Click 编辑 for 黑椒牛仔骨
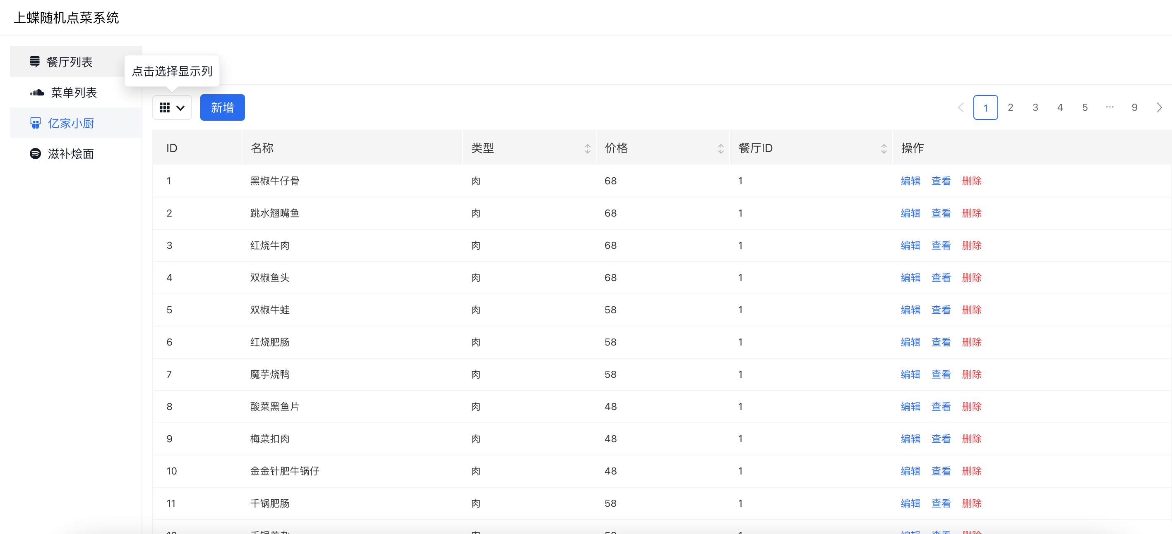1172x534 pixels. click(x=910, y=181)
